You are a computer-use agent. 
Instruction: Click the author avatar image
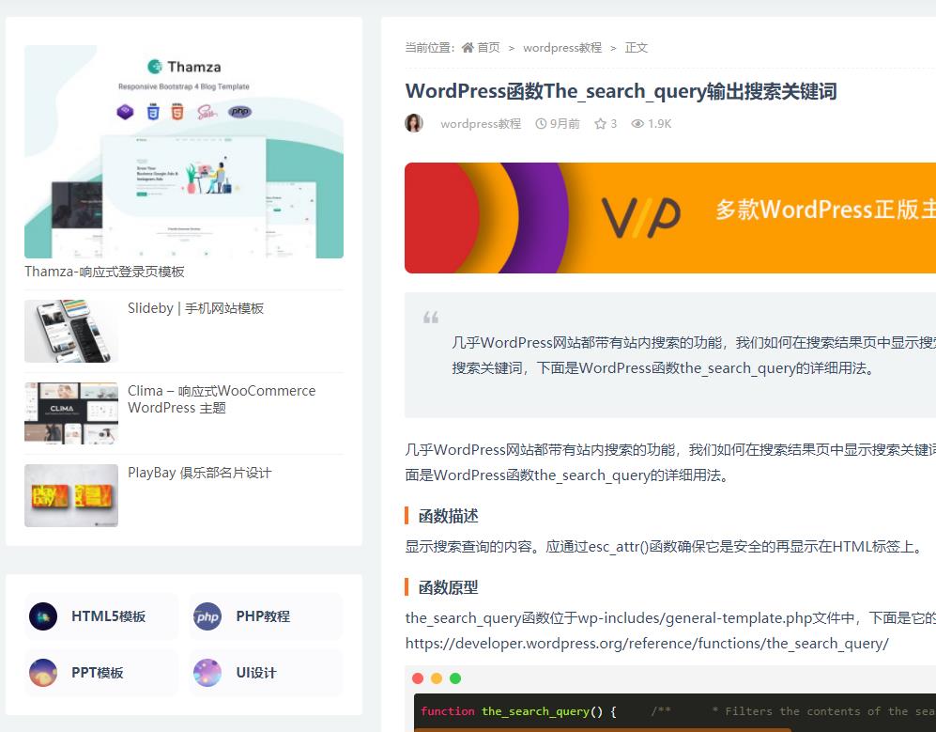point(414,123)
